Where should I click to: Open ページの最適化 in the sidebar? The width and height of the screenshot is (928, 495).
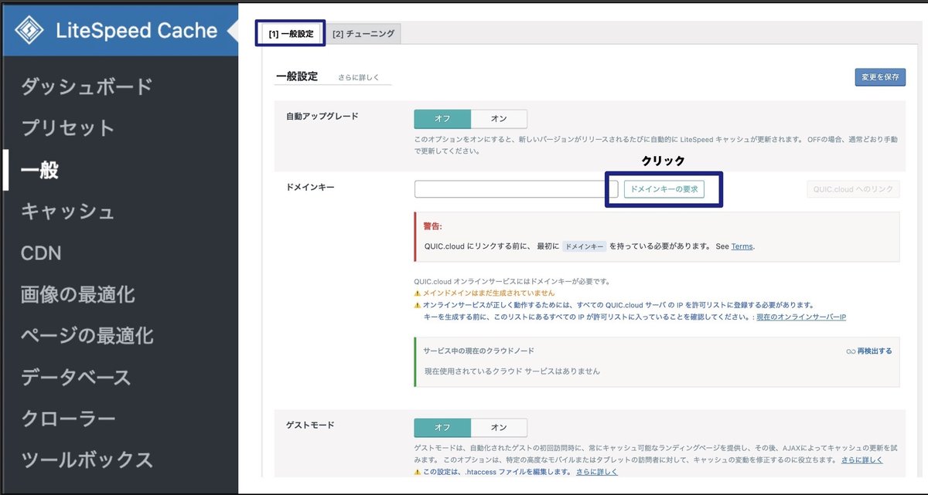pyautogui.click(x=87, y=336)
